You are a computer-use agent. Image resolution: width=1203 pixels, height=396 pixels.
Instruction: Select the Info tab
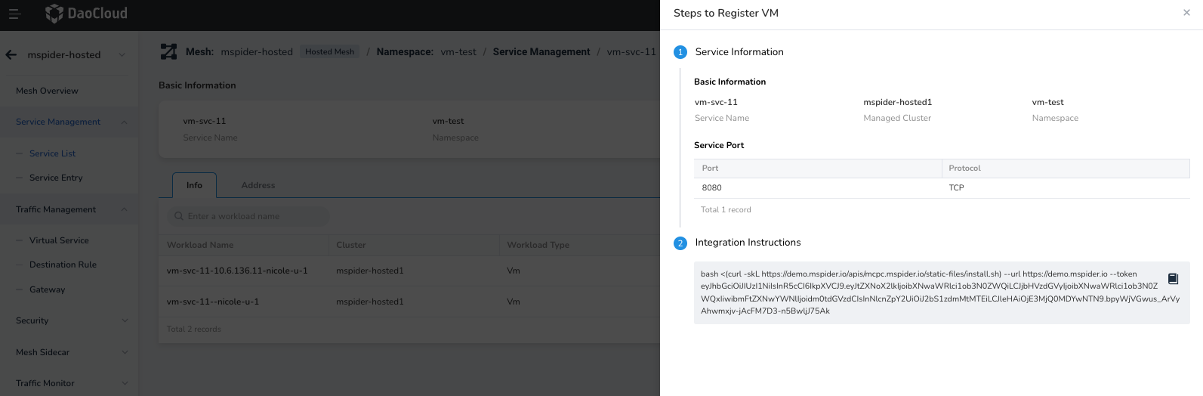click(x=194, y=185)
